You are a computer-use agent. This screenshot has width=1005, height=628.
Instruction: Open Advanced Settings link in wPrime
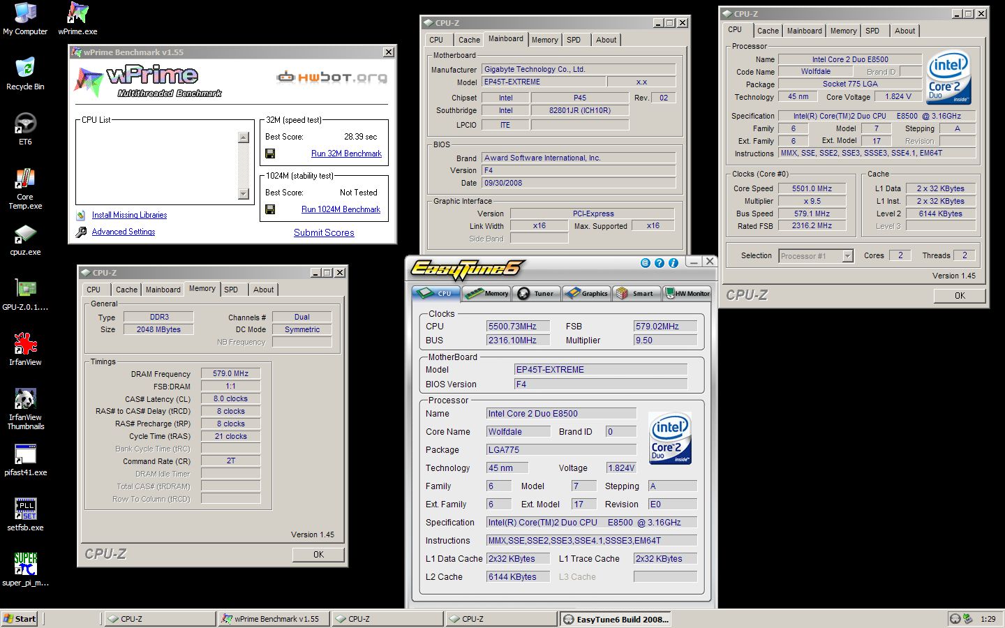(x=124, y=232)
